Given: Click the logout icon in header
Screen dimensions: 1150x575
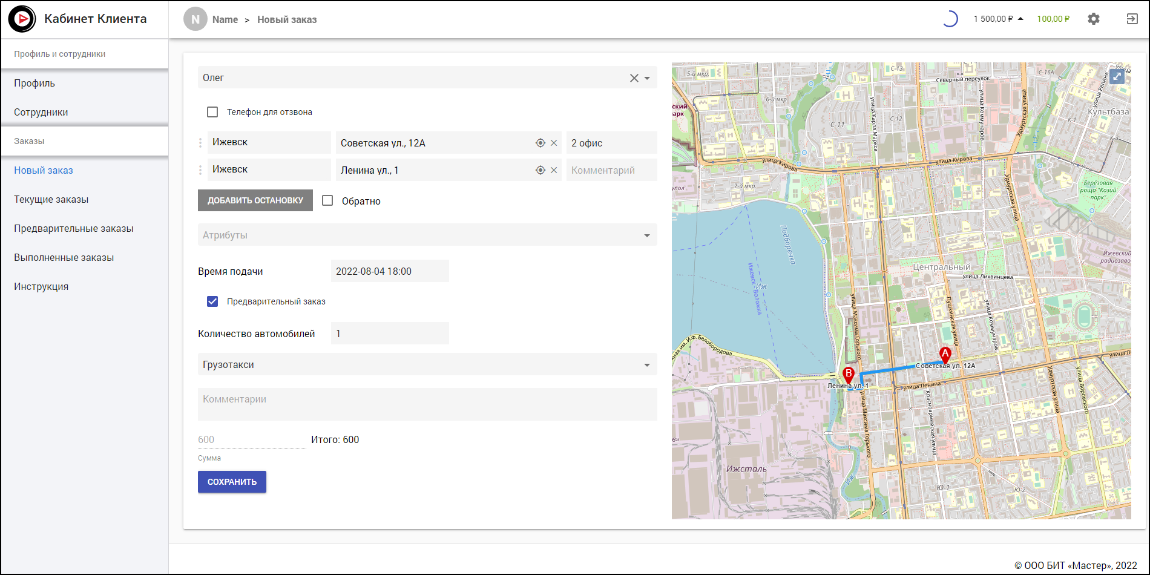Looking at the screenshot, I should 1132,19.
